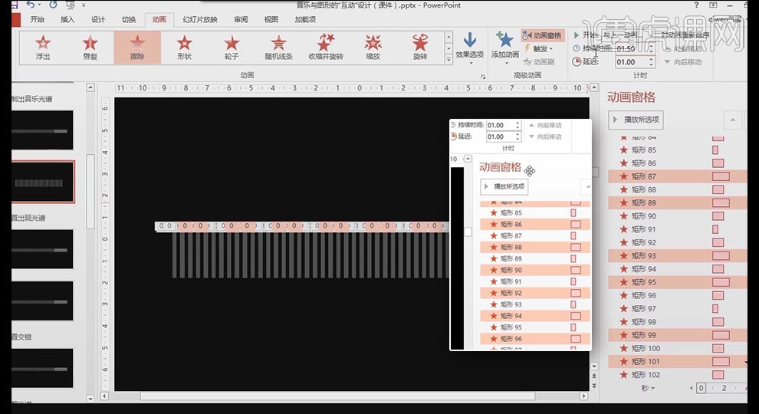Choose the 形状 (Shape) animation effect

point(184,48)
